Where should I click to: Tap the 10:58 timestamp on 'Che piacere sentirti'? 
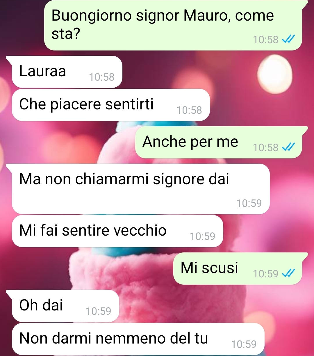[x=189, y=110]
